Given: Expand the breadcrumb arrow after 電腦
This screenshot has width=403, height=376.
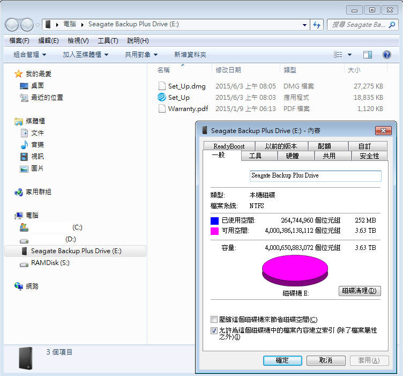Looking at the screenshot, I should pyautogui.click(x=83, y=25).
